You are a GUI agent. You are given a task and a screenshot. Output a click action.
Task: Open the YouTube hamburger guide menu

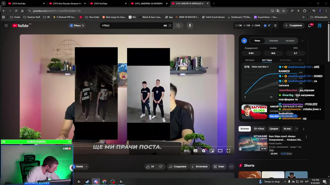(6, 25)
